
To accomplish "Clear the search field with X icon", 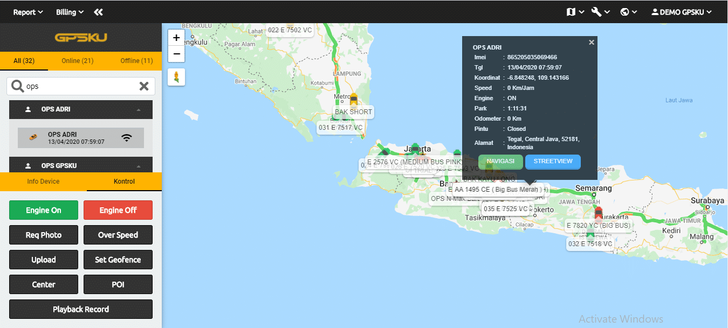I will [x=144, y=86].
